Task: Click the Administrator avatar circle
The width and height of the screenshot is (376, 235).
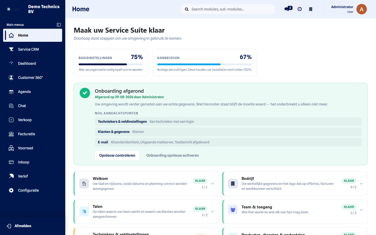Action: pos(362,9)
